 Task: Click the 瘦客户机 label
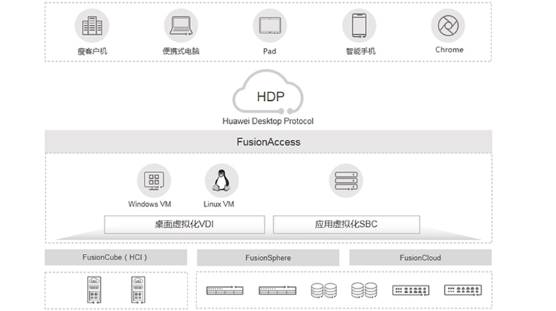(x=92, y=51)
